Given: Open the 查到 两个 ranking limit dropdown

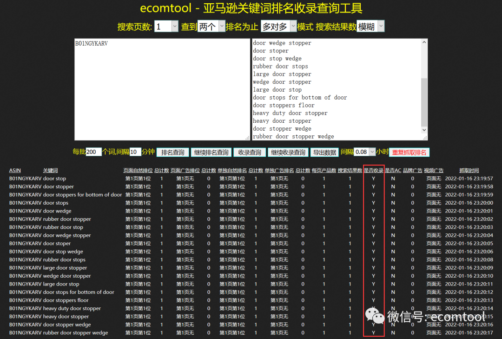Looking at the screenshot, I should click(211, 27).
